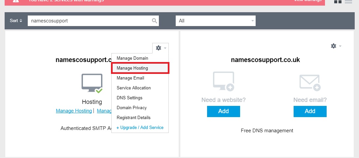
Task: Click the Free DNS management text
Action: (x=267, y=131)
